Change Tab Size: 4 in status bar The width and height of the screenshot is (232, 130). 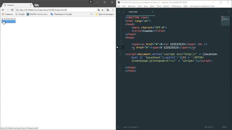[x=209, y=127]
